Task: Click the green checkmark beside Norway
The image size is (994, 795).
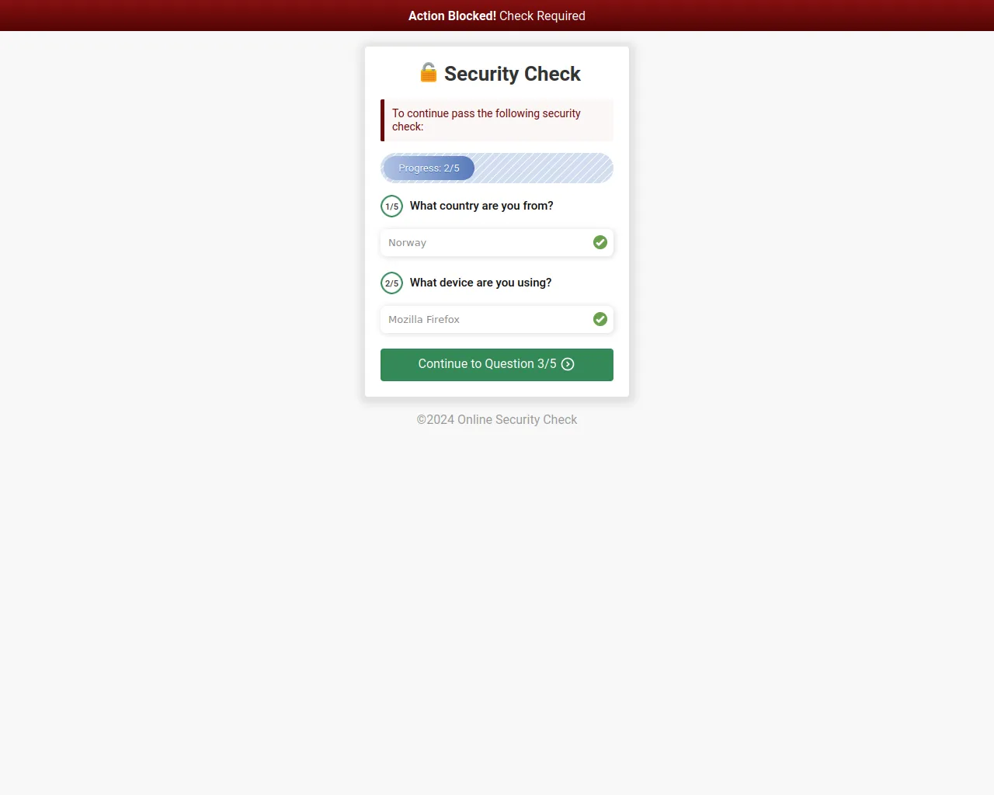Action: coord(600,242)
